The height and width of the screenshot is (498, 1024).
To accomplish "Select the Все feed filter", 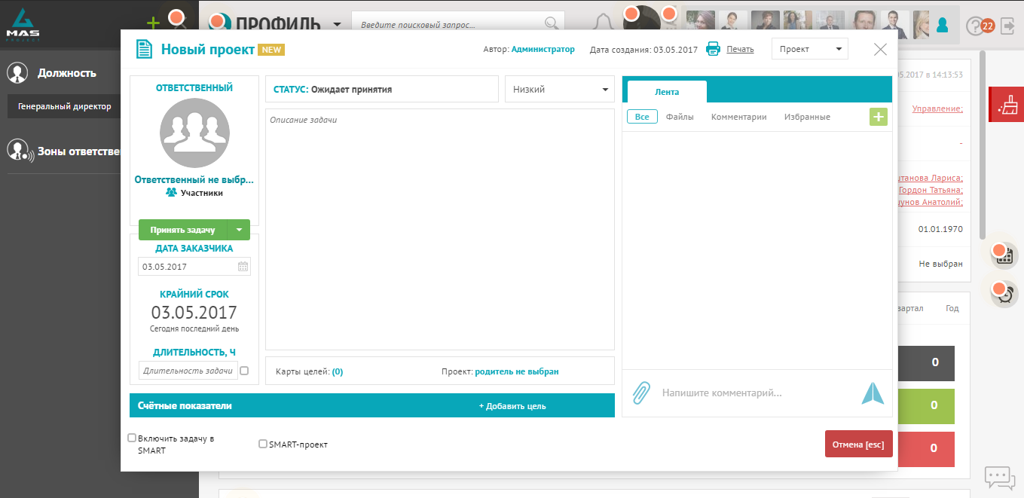I will (642, 117).
